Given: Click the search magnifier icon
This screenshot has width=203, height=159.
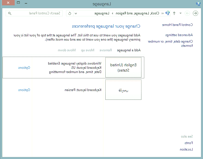Looking at the screenshot, I should pyautogui.click(x=10, y=13).
